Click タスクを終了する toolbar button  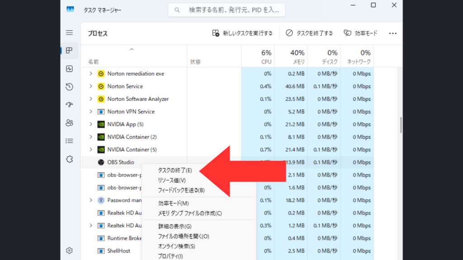[309, 33]
